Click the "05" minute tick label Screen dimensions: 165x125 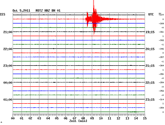(x=57, y=118)
